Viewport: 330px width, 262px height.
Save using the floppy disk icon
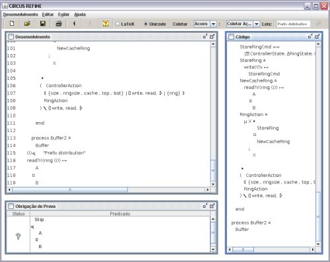[x=43, y=24]
